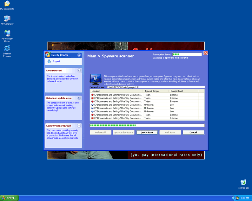
Task: Collapse the License error panel
Action: 79,70
